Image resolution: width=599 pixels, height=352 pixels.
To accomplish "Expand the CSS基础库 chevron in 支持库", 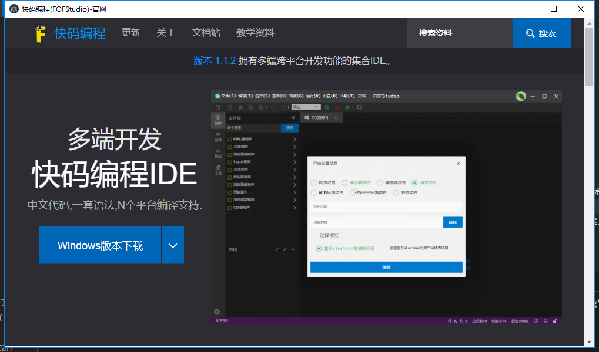I will coord(295,208).
